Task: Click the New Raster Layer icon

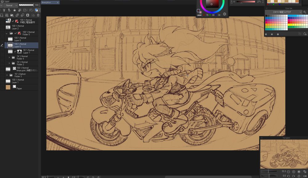Action: click(x=2, y=15)
